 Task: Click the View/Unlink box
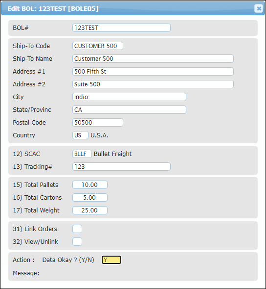click(77, 241)
